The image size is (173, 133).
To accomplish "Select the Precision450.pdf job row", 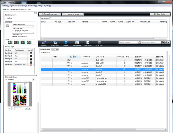I will click(102, 81).
